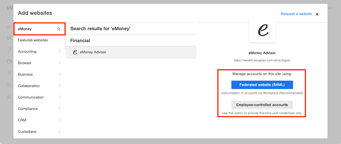Click the "Search results for 'eMoney'" heading
The image size is (341, 144).
[100, 28]
